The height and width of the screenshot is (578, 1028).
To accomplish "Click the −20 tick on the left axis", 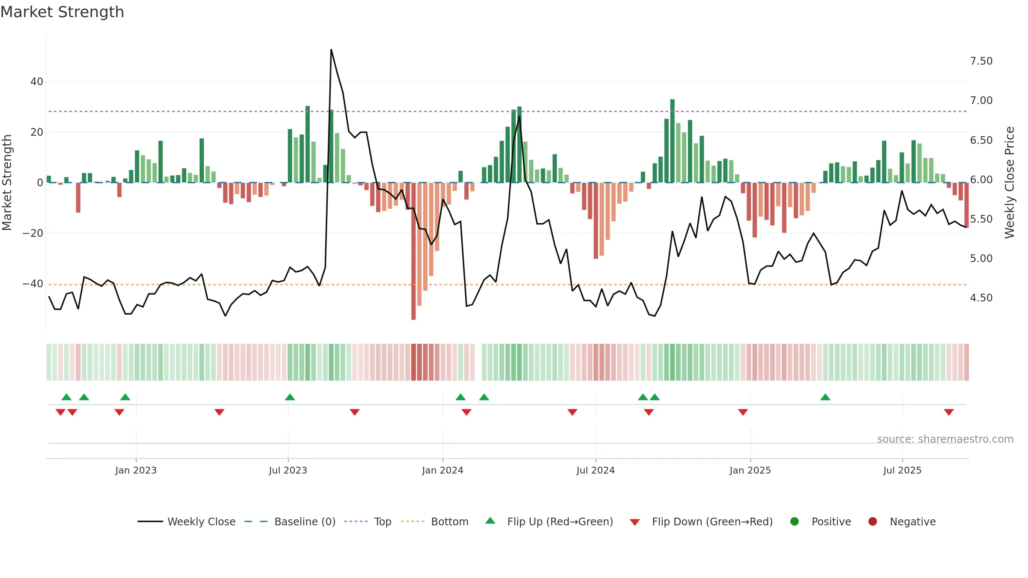I will click(33, 233).
